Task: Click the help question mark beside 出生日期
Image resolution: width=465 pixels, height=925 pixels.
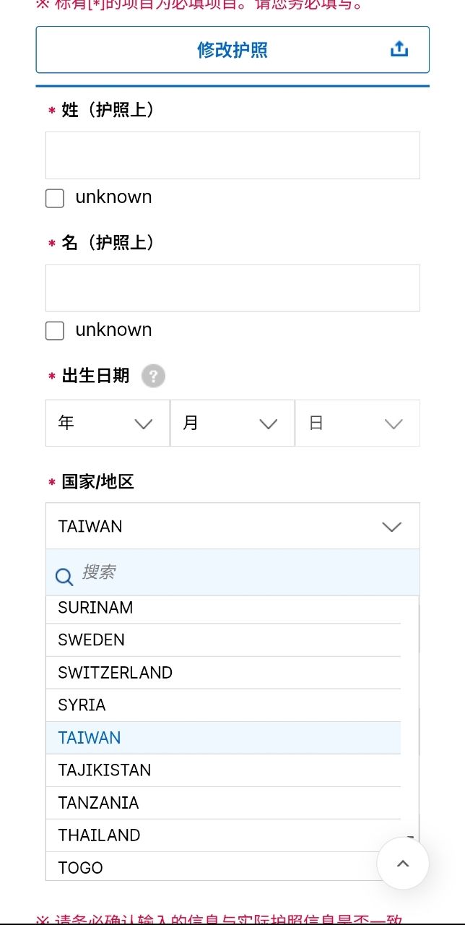Action: [x=153, y=376]
